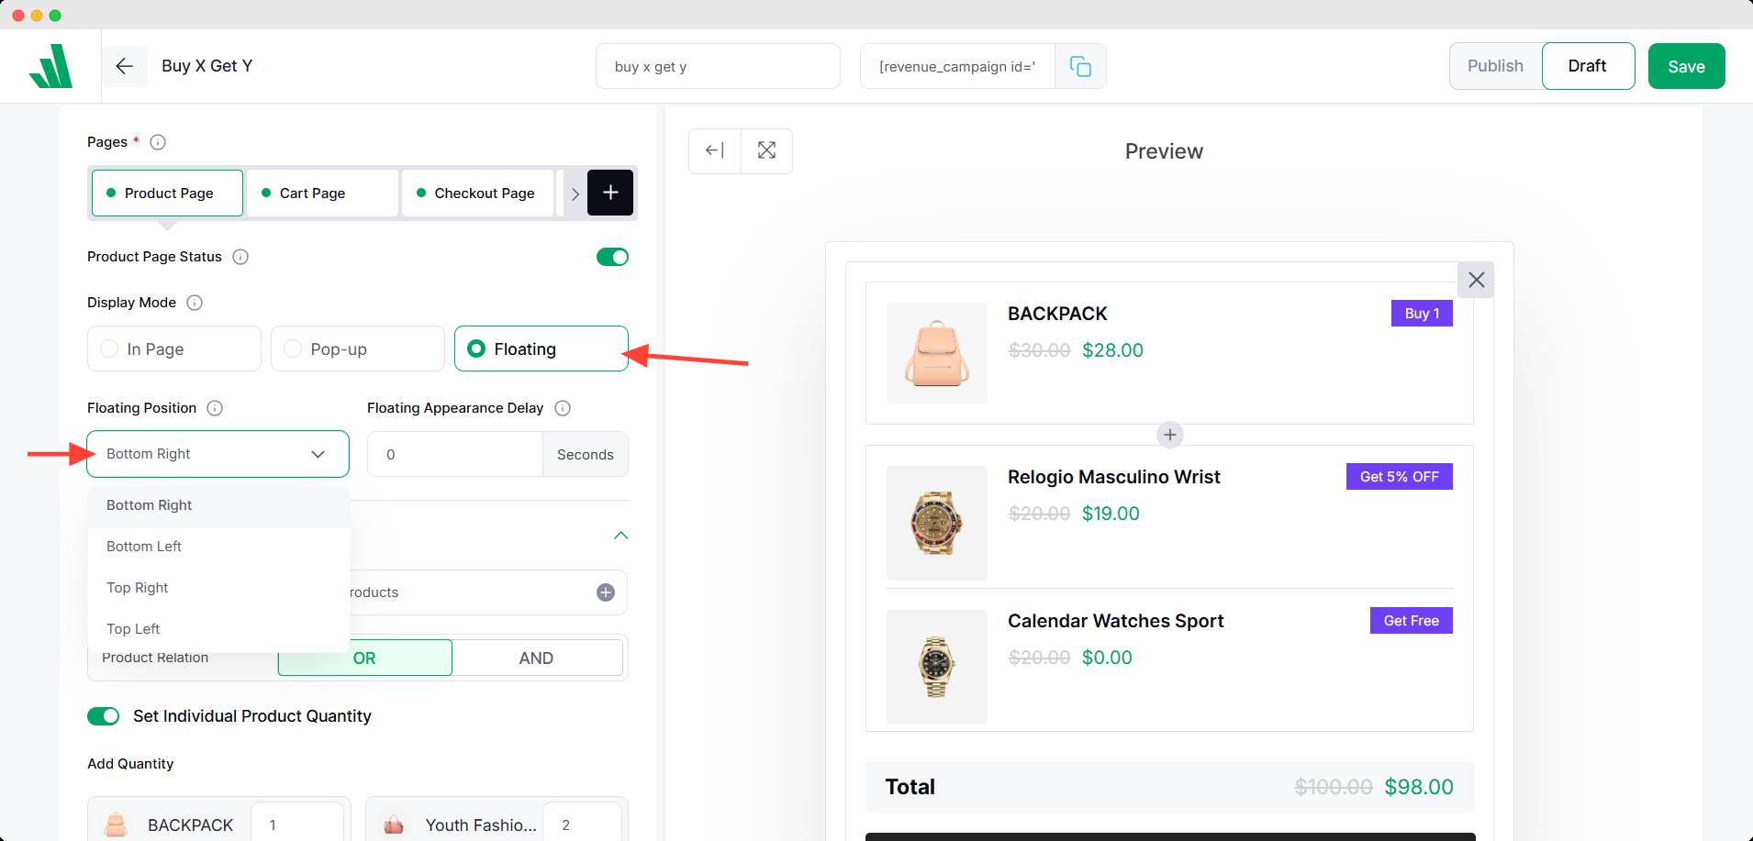Click the BACKPACK icon under Add Quantity
Image resolution: width=1753 pixels, height=841 pixels.
coord(116,824)
